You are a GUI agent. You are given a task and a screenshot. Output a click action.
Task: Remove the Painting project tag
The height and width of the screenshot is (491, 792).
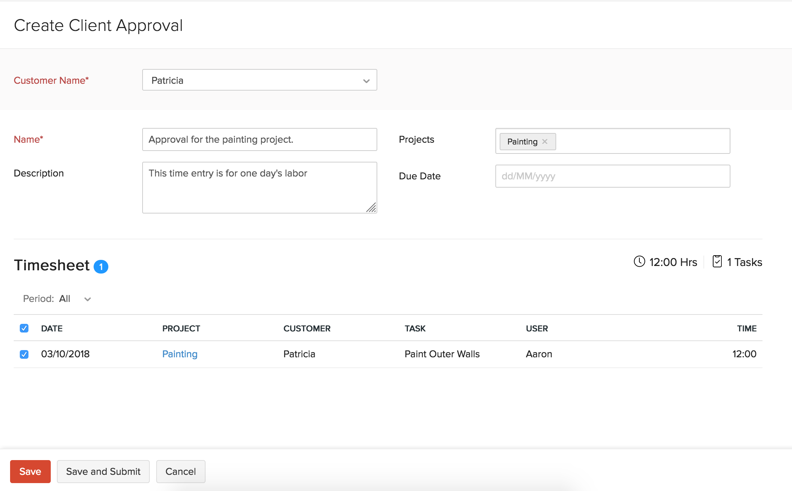click(545, 141)
